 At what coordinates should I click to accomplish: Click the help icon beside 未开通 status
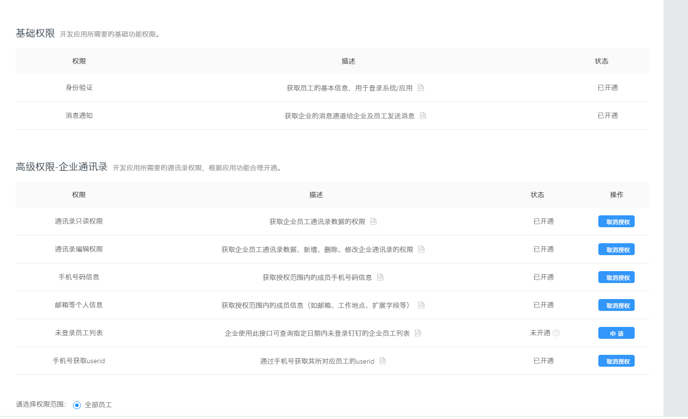click(557, 333)
